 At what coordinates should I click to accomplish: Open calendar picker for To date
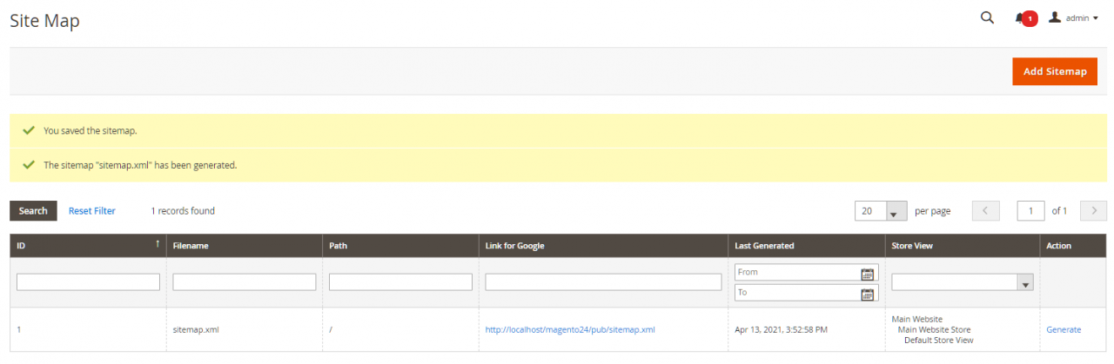pyautogui.click(x=867, y=294)
